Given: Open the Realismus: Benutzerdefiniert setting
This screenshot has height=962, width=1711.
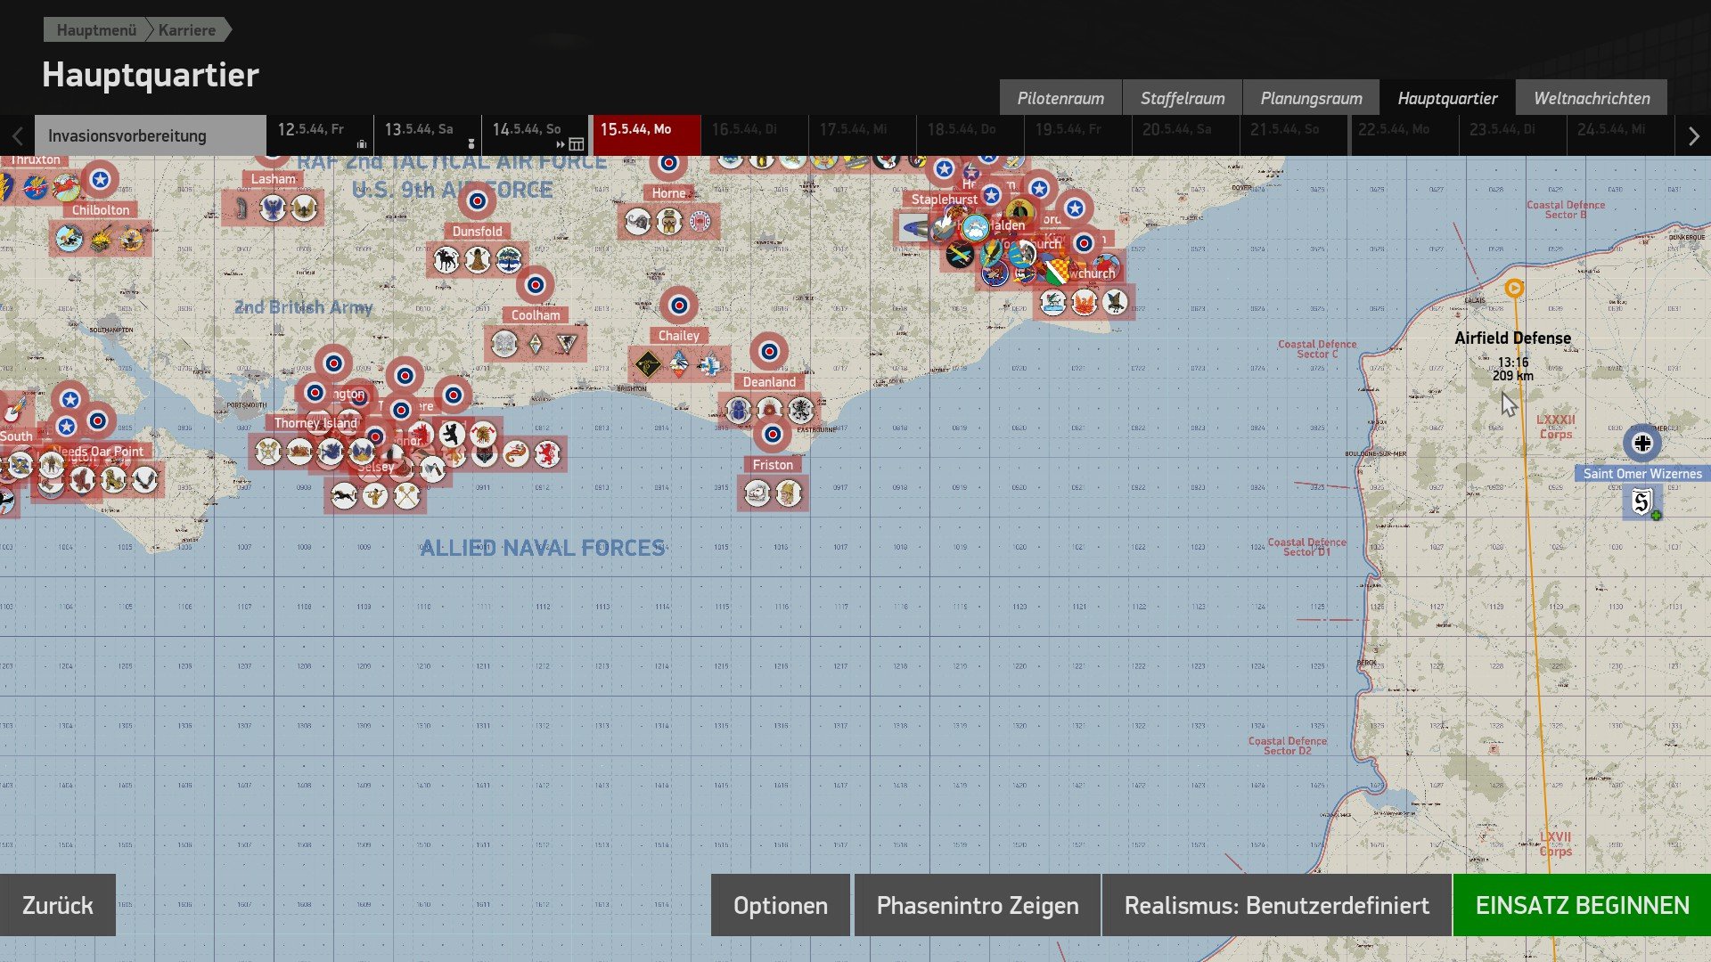Looking at the screenshot, I should click(1276, 905).
